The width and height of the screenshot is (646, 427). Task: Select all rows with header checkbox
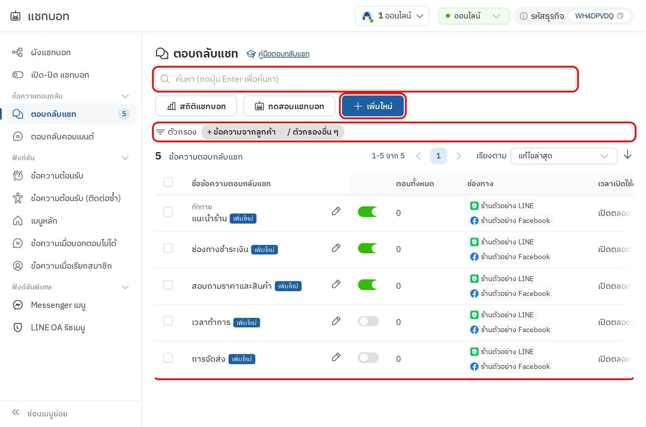click(168, 182)
